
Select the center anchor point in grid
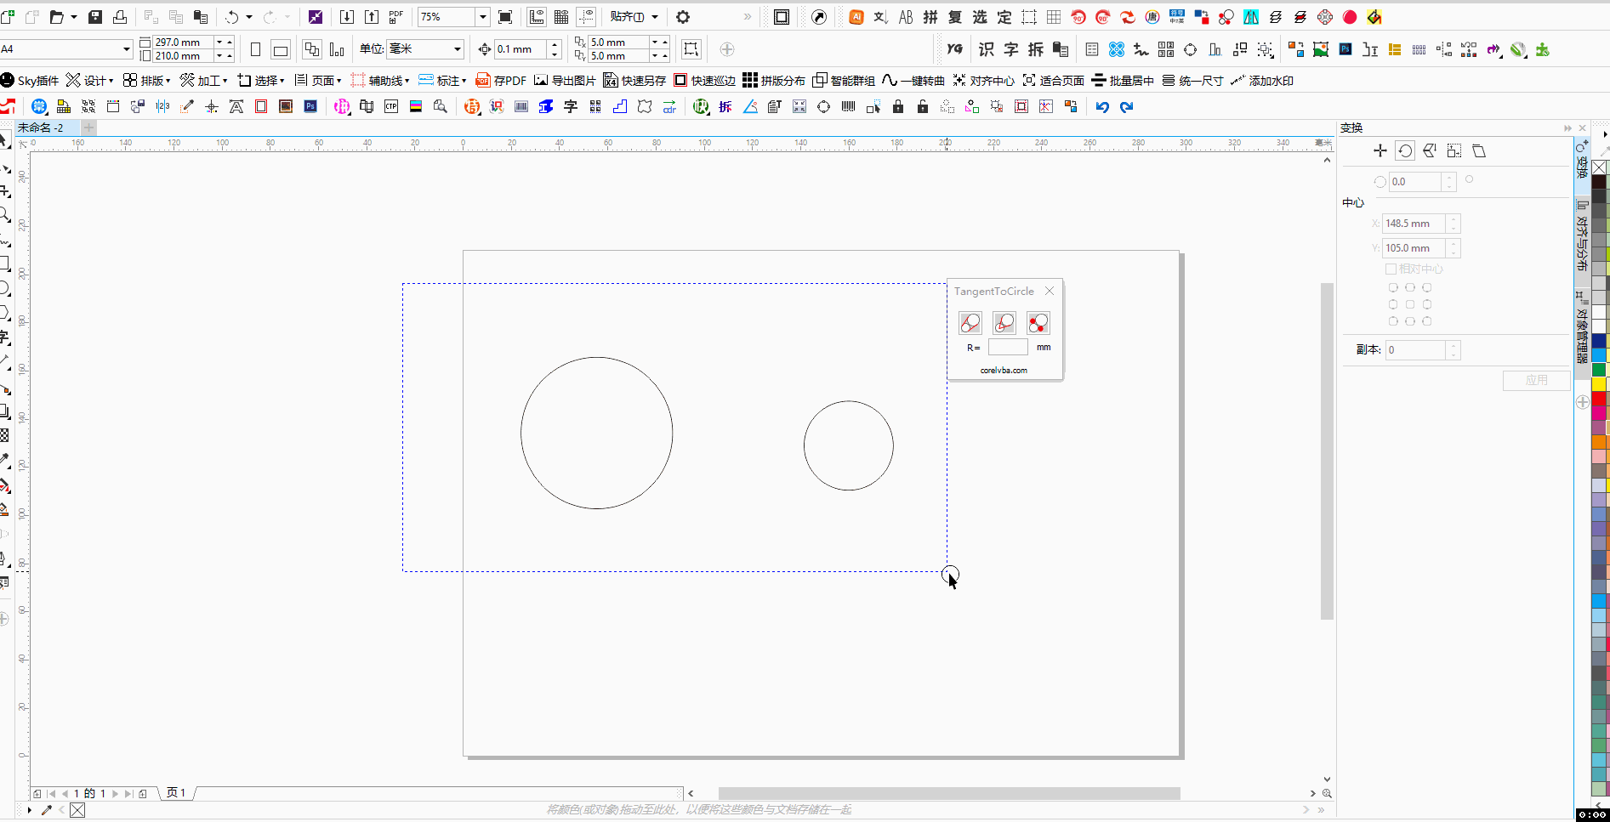[x=1410, y=304]
